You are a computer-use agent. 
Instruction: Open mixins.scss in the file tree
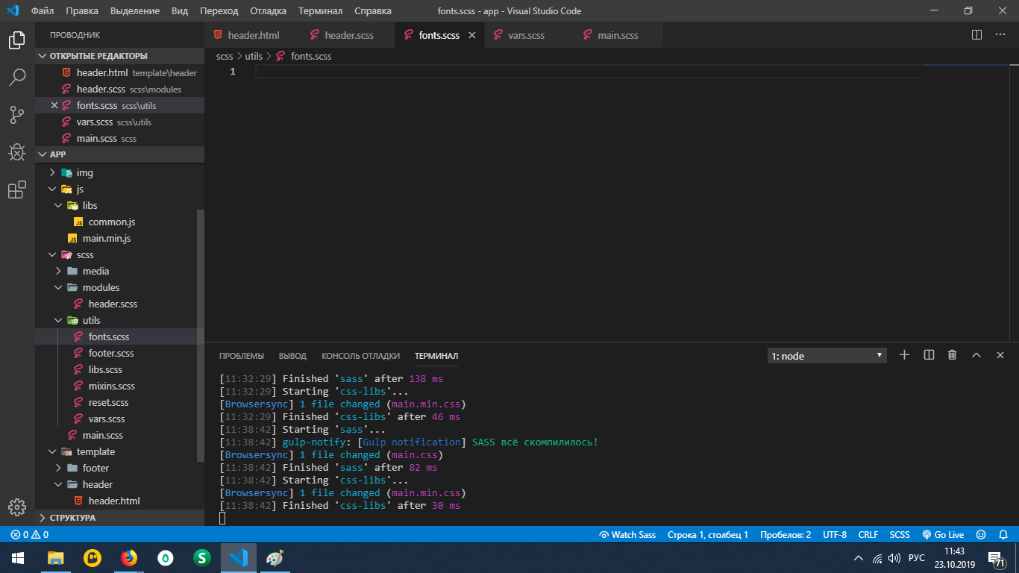(112, 386)
